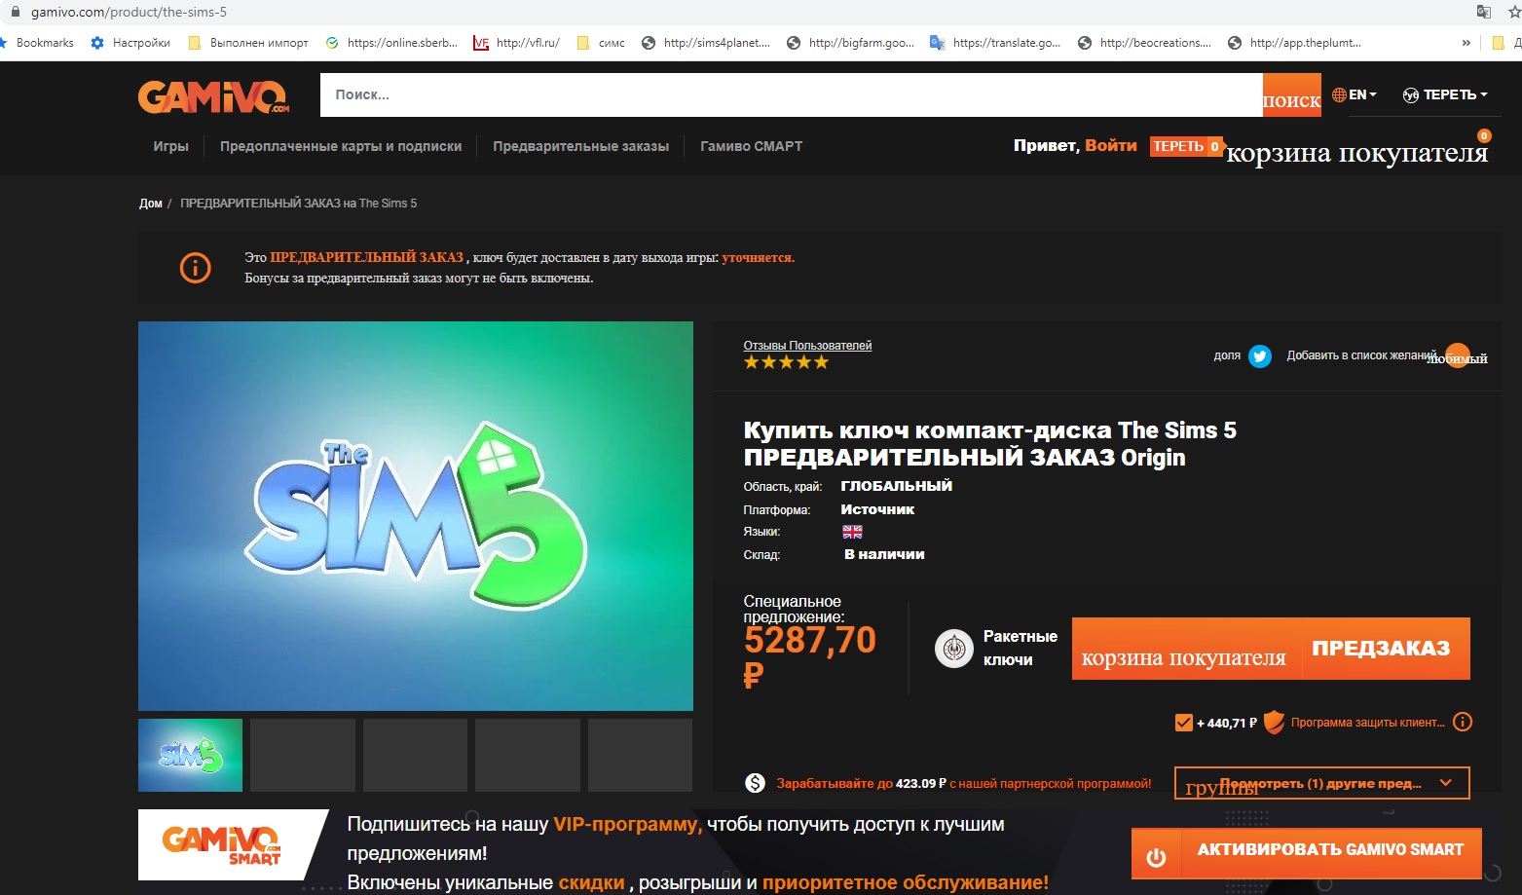Click the VIP-программу link in banner
Screen dimensions: 1522x895
(627, 824)
